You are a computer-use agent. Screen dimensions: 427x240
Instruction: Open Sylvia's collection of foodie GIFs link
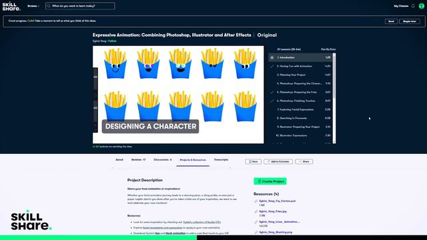coord(202,222)
